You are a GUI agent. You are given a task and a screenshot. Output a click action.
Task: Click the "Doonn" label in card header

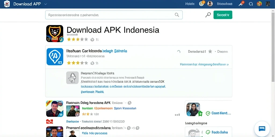(223, 52)
